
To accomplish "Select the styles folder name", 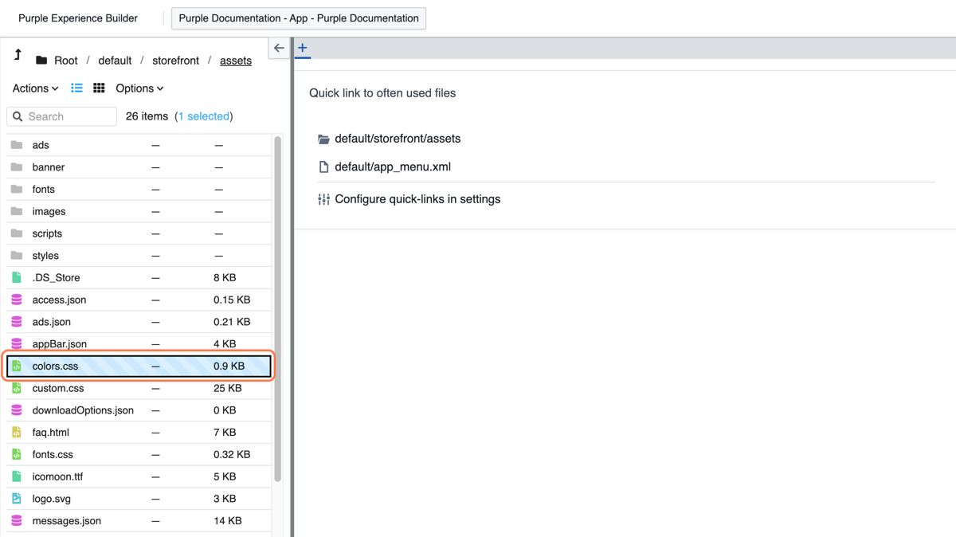I will tap(45, 256).
